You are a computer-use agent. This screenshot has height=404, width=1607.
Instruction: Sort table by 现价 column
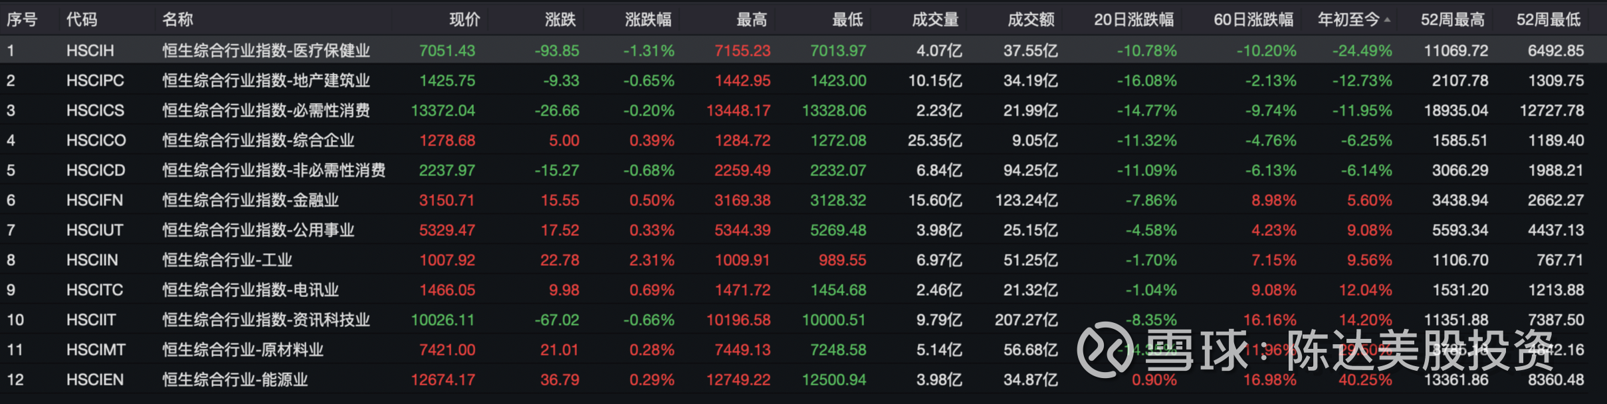pyautogui.click(x=464, y=20)
